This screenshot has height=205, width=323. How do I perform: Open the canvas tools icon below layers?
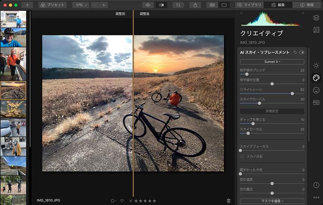point(316,30)
